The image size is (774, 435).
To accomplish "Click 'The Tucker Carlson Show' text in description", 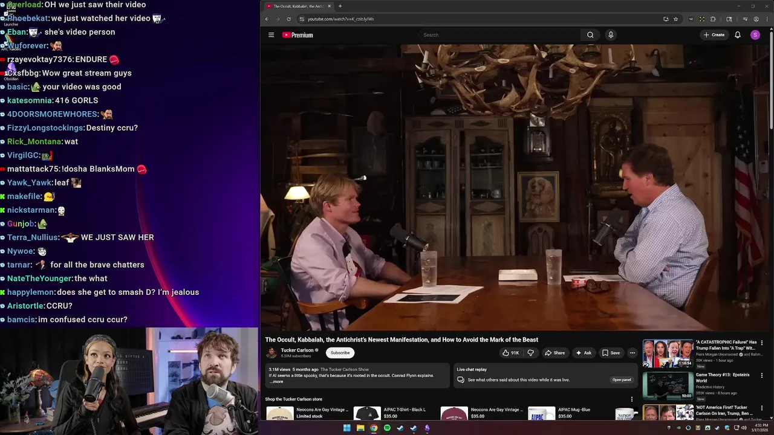I will click(344, 369).
